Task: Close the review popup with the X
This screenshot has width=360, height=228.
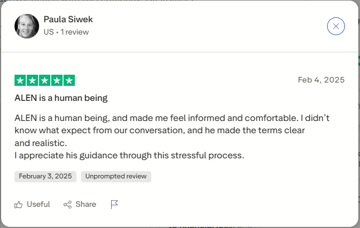Action: 335,26
